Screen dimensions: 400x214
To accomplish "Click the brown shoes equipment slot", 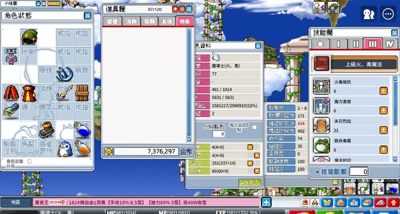I will pyautogui.click(x=47, y=129).
